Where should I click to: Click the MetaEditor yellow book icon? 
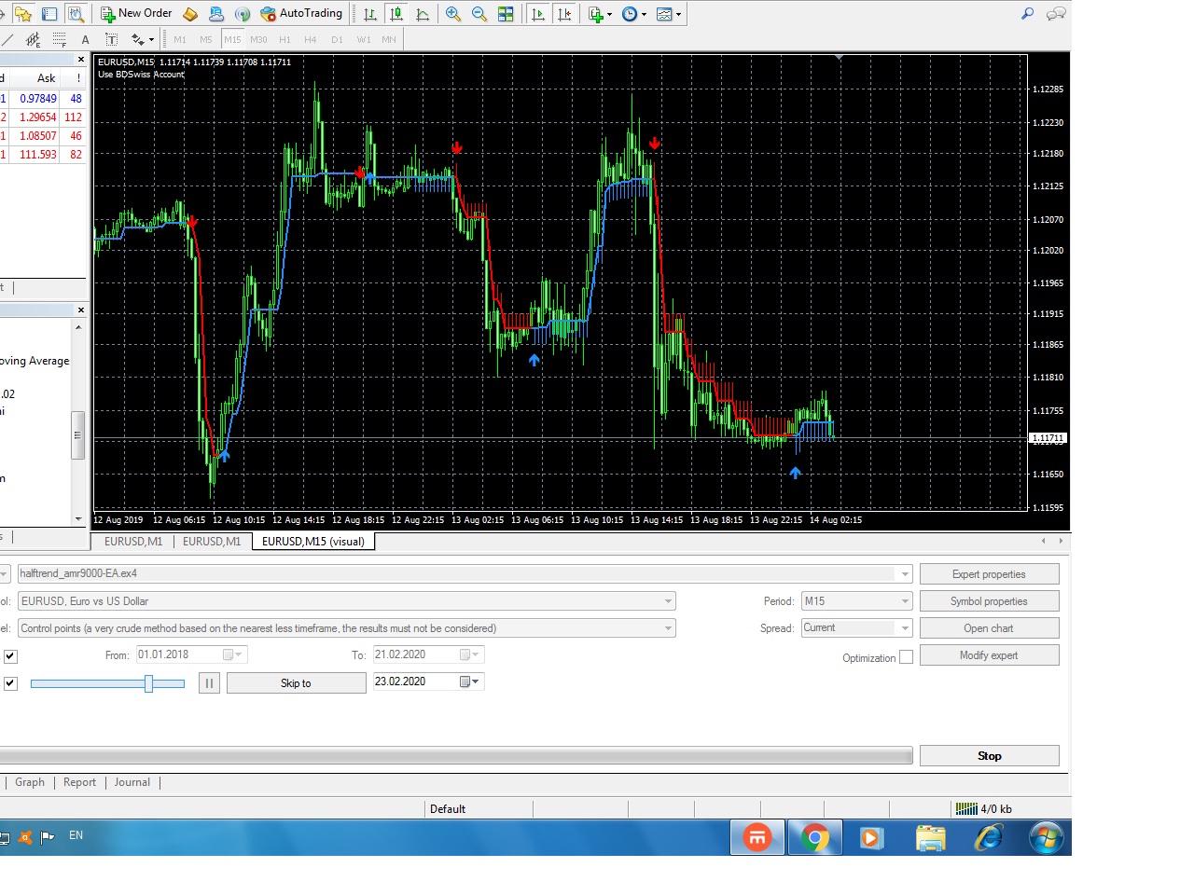190,14
